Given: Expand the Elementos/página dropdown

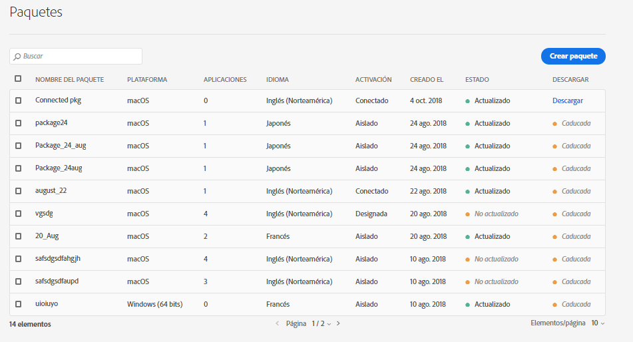Looking at the screenshot, I should [598, 323].
